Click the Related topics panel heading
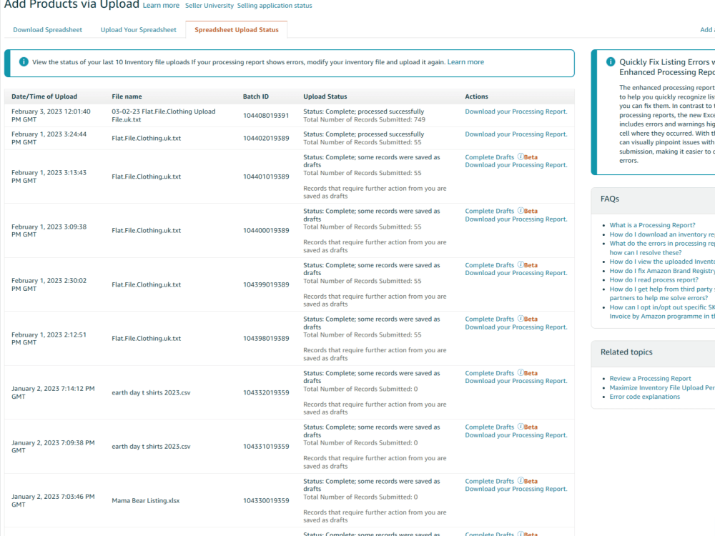Image resolution: width=715 pixels, height=536 pixels. click(x=626, y=352)
